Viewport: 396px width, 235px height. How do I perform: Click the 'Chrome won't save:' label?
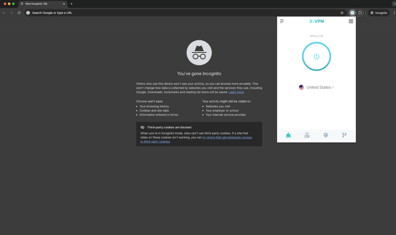coord(149,102)
